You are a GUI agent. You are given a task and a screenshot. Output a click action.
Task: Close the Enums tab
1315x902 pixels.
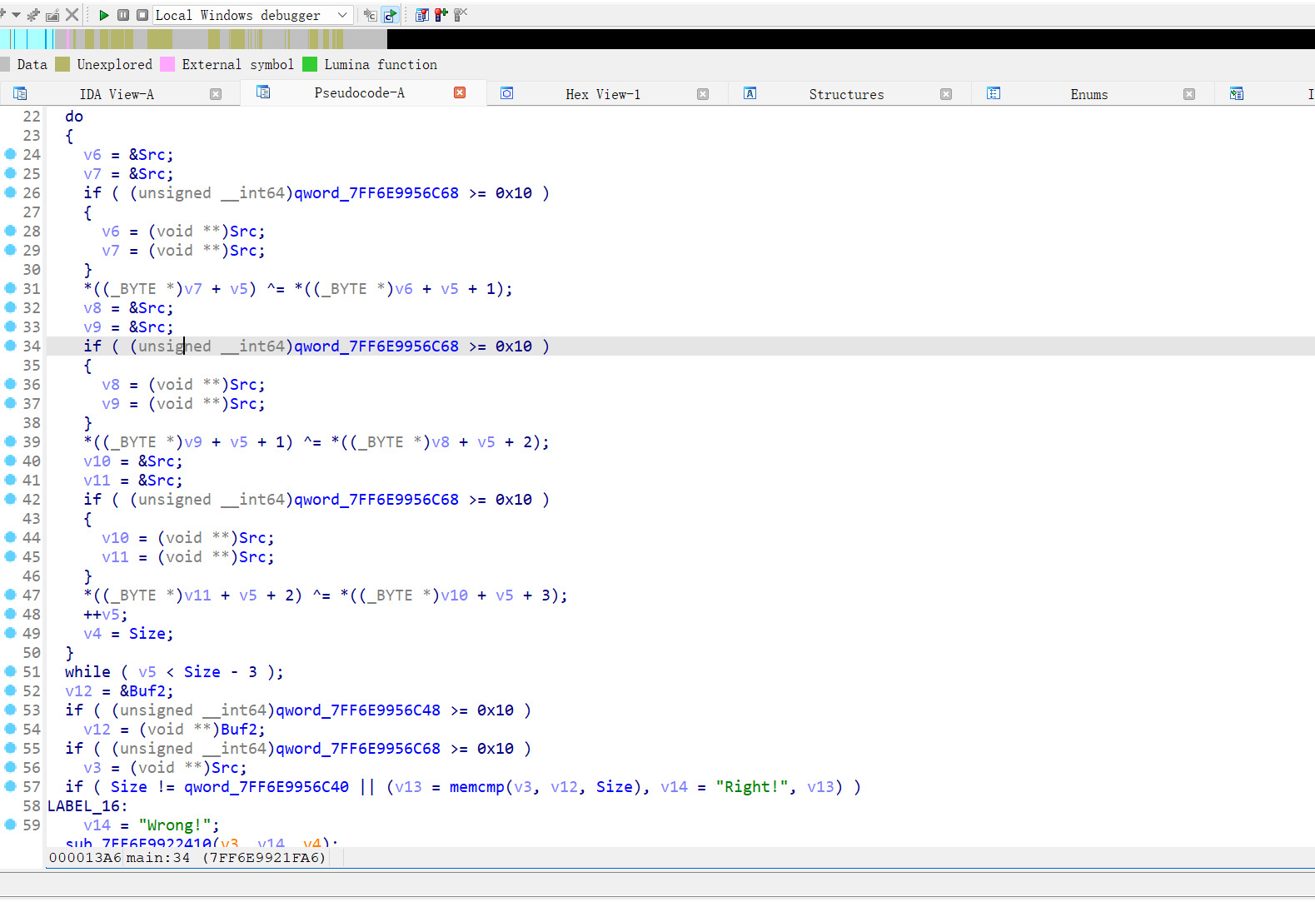click(x=1189, y=94)
